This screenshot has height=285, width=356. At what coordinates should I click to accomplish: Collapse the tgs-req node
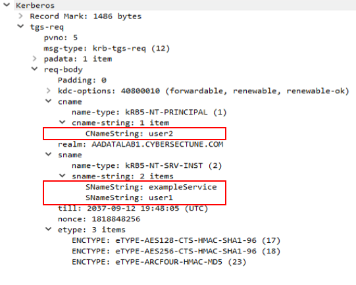[20, 26]
